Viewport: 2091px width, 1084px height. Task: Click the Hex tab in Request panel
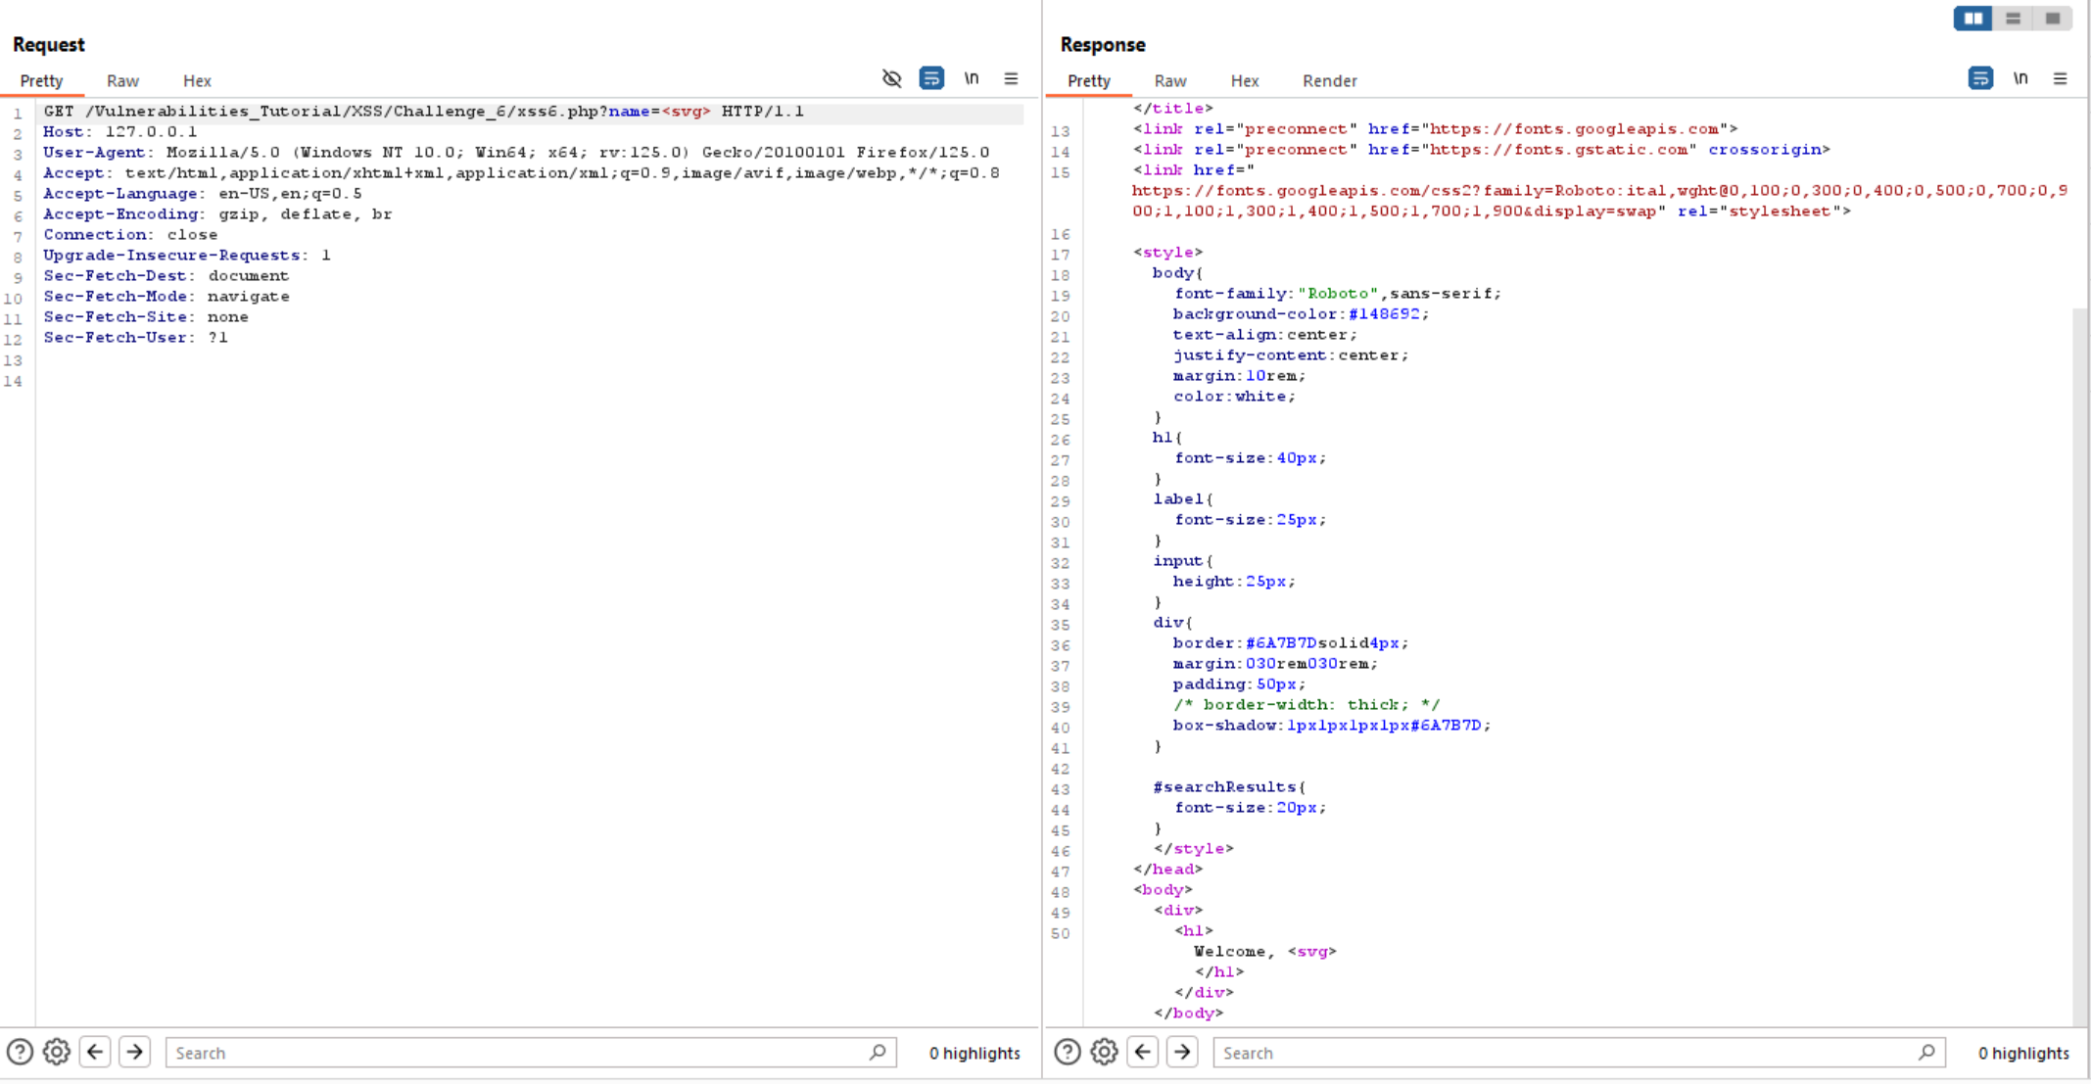click(x=196, y=80)
